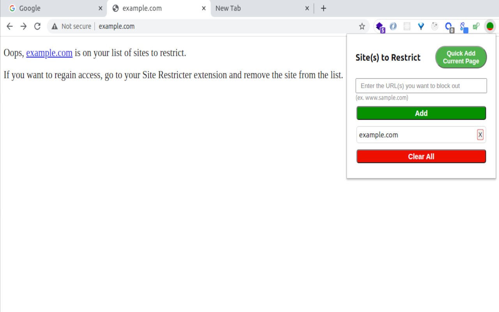This screenshot has width=499, height=312.
Task: Click the gear extension showing a 0 badge
Action: 448,26
